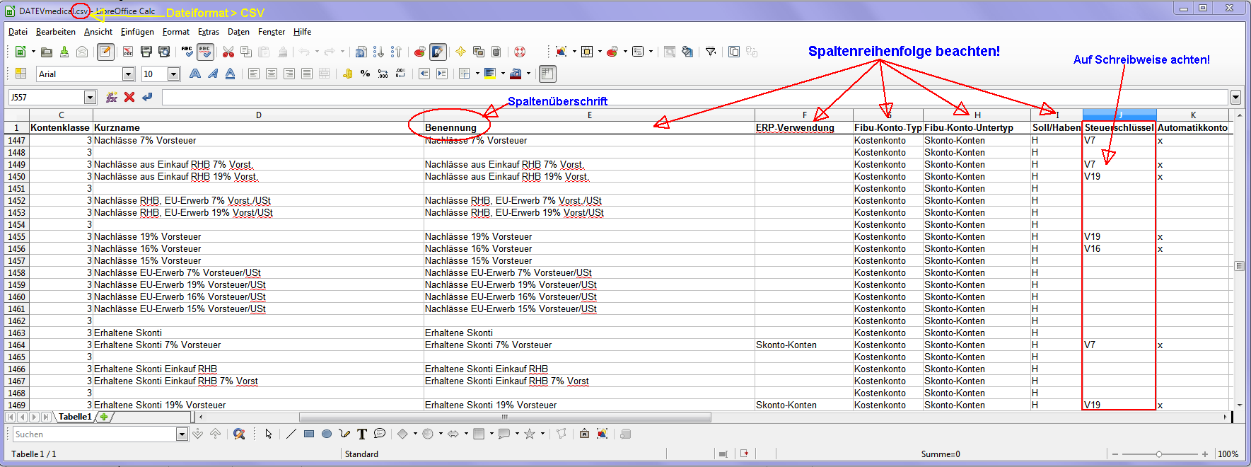The height and width of the screenshot is (467, 1251).
Task: Apply percent number format
Action: pos(365,74)
